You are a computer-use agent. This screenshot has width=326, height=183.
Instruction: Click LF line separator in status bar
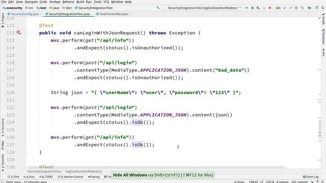tap(261, 181)
